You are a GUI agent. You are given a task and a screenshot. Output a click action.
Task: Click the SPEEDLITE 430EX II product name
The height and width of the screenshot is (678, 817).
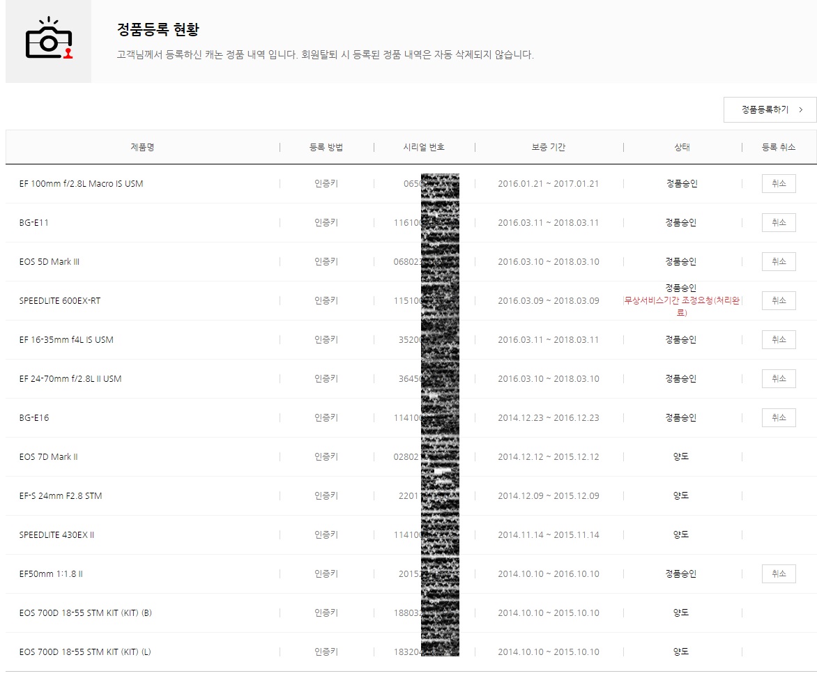56,535
